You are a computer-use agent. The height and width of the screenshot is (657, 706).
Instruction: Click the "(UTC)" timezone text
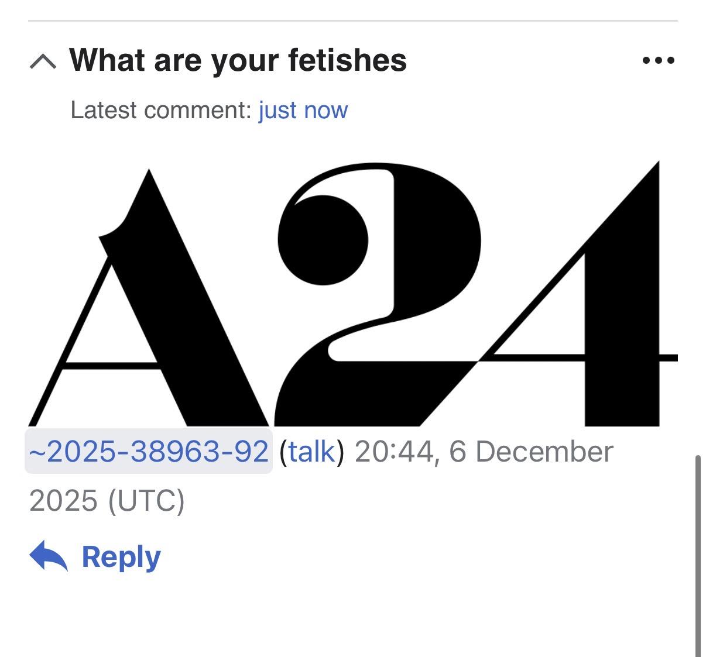coord(146,501)
